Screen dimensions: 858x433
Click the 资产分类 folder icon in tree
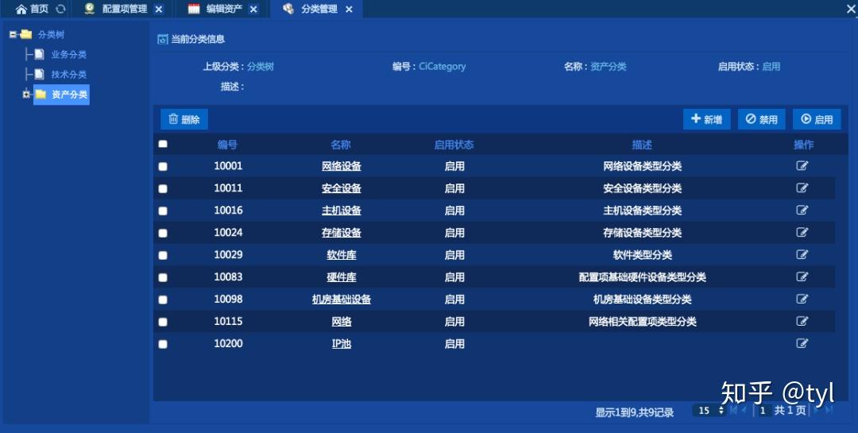[41, 95]
